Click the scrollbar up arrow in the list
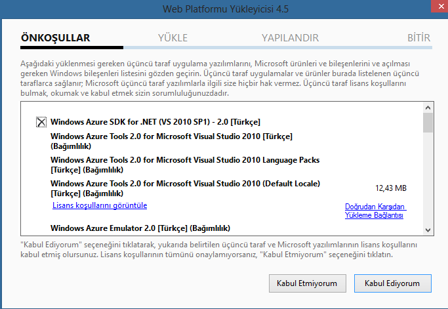Image resolution: width=448 pixels, height=309 pixels. (x=428, y=108)
